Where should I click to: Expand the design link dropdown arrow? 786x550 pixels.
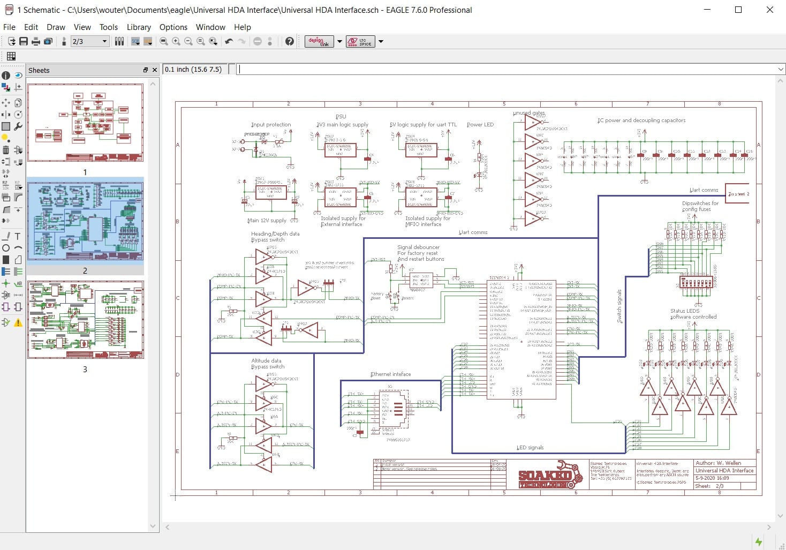click(x=339, y=41)
